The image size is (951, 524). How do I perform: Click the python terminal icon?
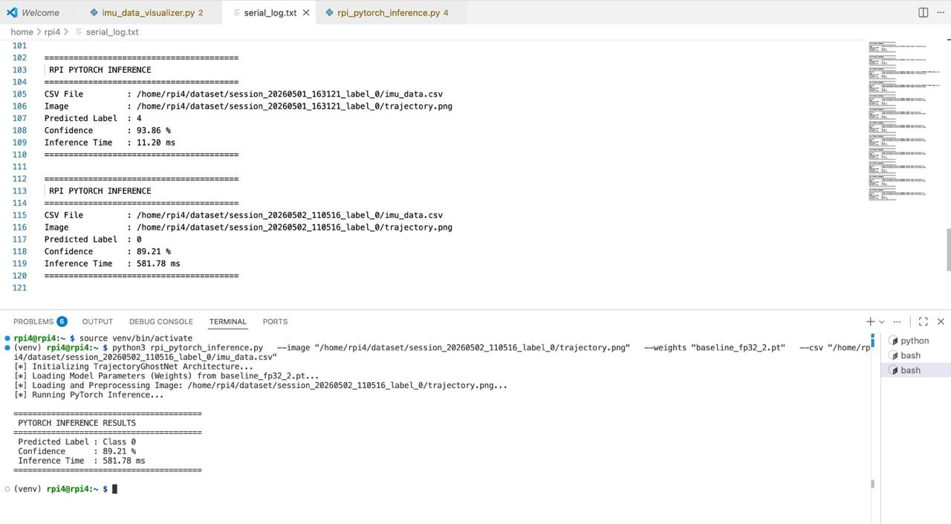894,340
